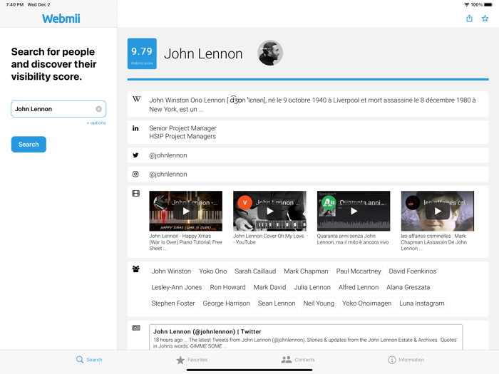499x374 pixels.
Task: Select the Ron Howard tag
Action: click(228, 287)
